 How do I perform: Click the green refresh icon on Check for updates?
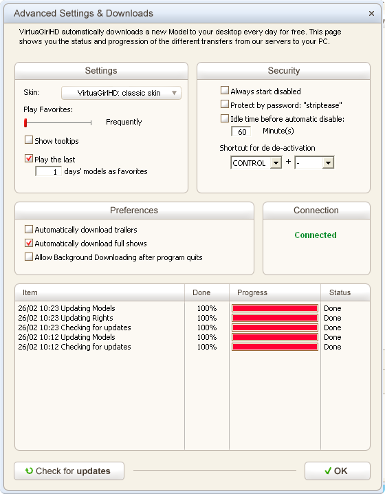click(29, 471)
